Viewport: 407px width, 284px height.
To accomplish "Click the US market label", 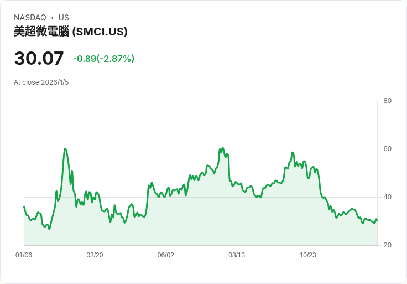I will [64, 18].
